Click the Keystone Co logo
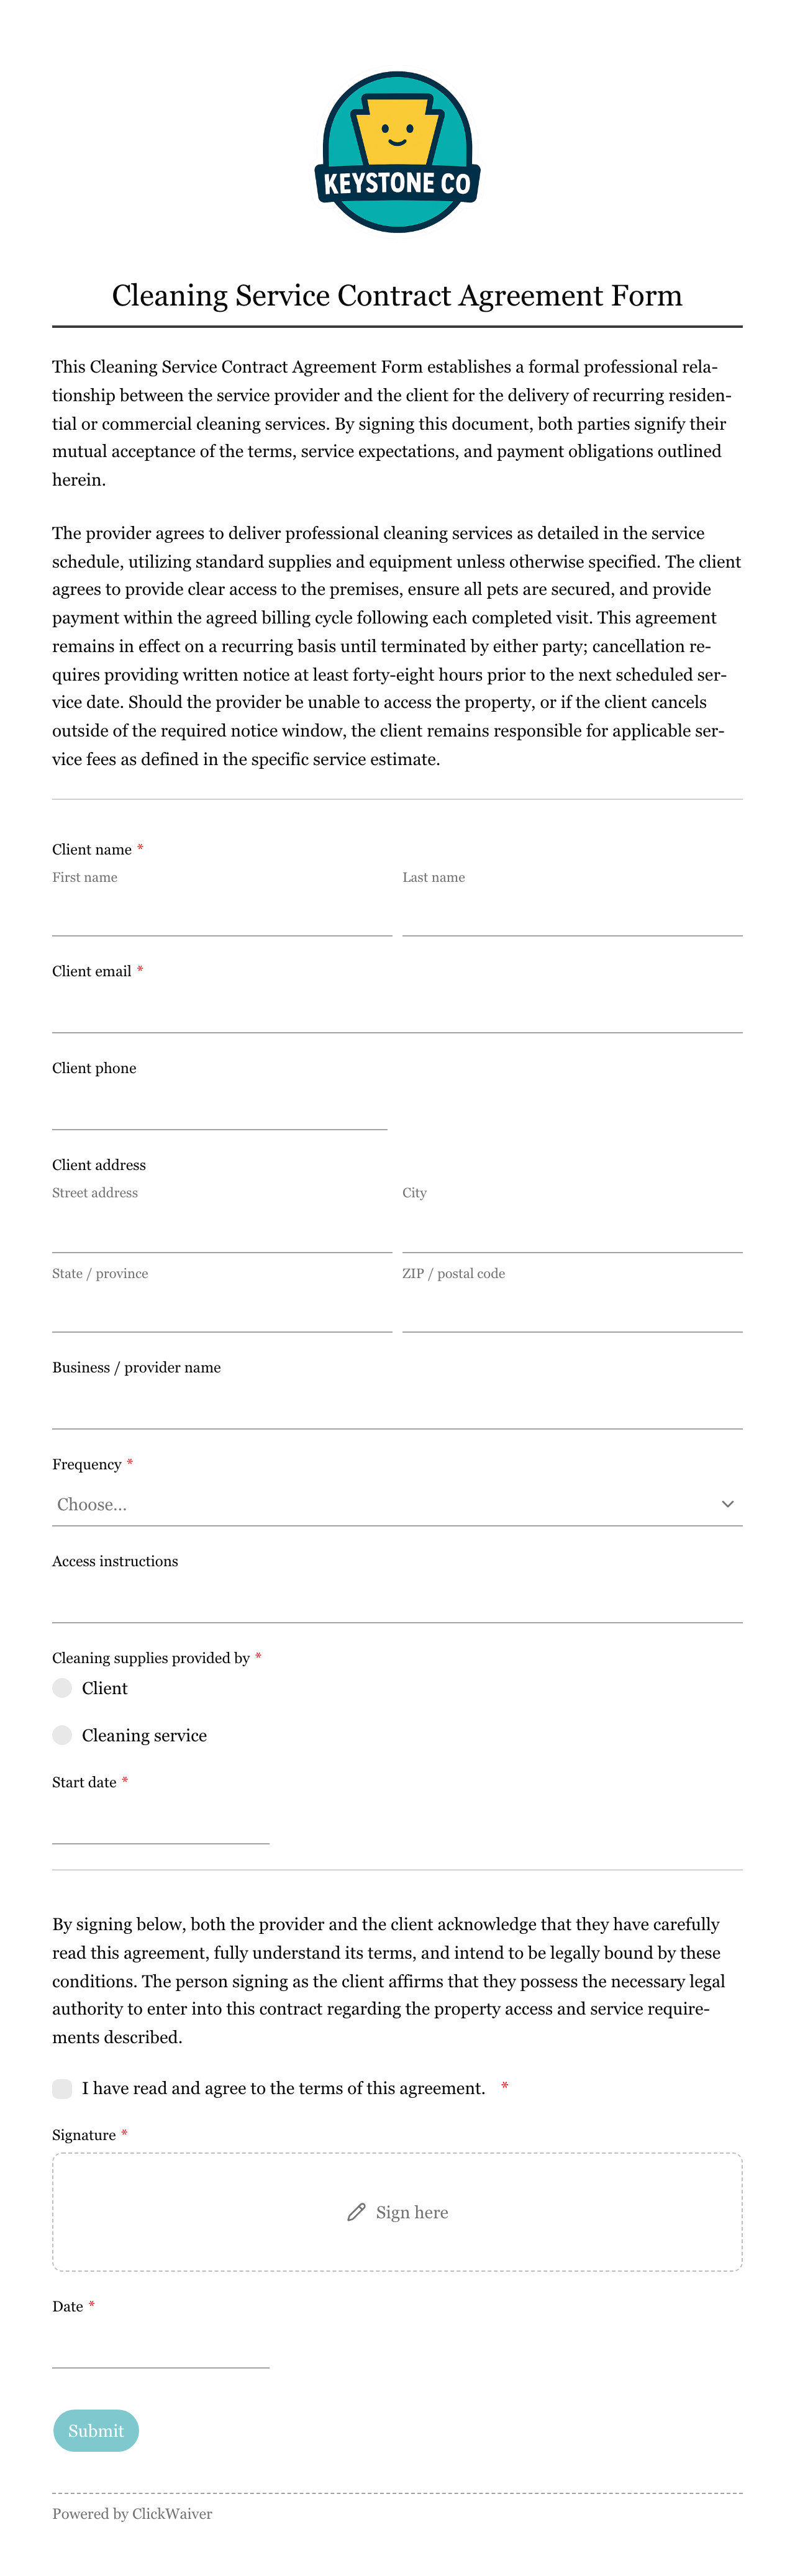 [x=397, y=152]
